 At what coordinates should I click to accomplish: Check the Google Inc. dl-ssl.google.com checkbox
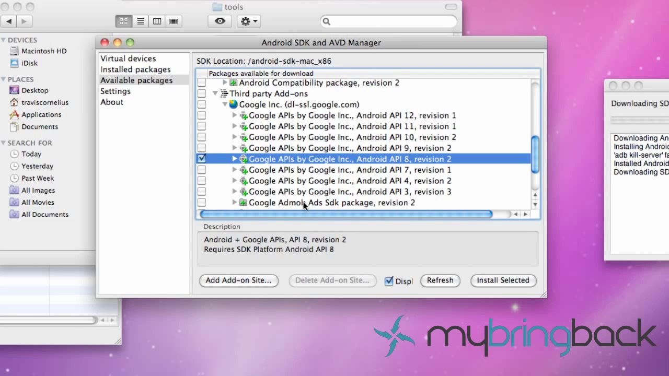202,104
